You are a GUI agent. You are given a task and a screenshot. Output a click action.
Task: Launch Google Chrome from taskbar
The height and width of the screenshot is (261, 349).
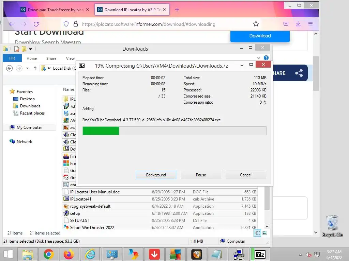pos(48,254)
